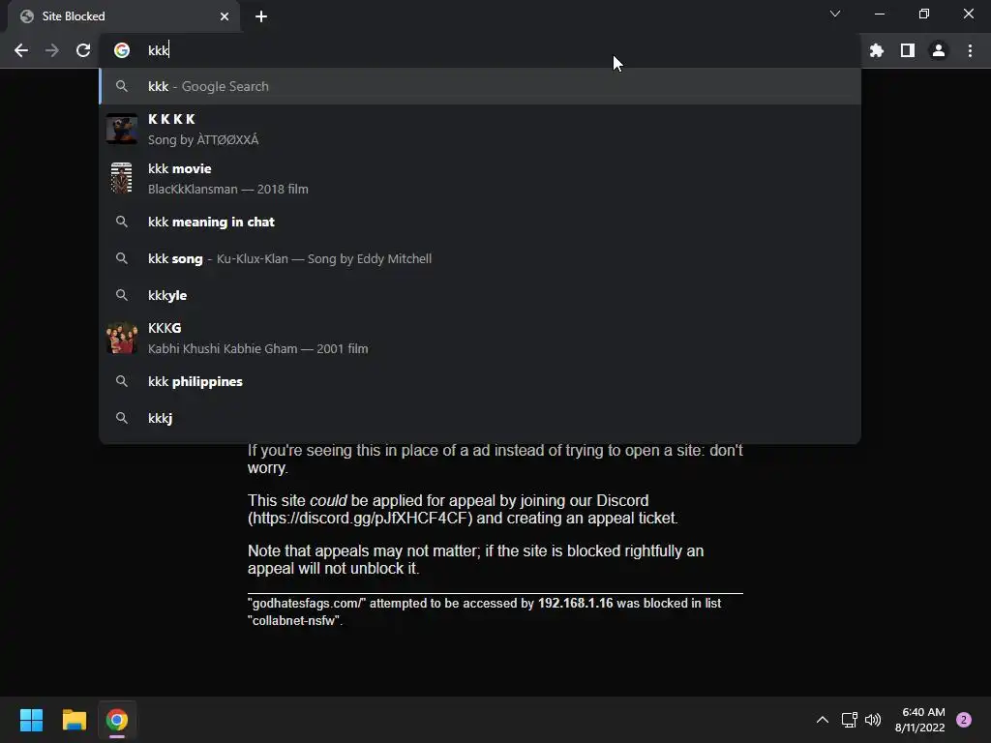This screenshot has height=743, width=991.
Task: Toggle the browser side panel icon
Action: 908,50
